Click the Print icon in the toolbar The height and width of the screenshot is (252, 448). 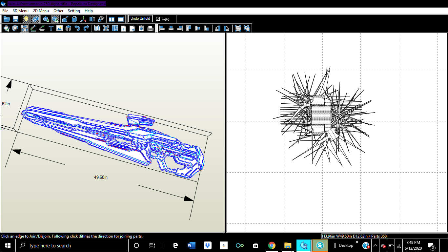click(x=150, y=28)
